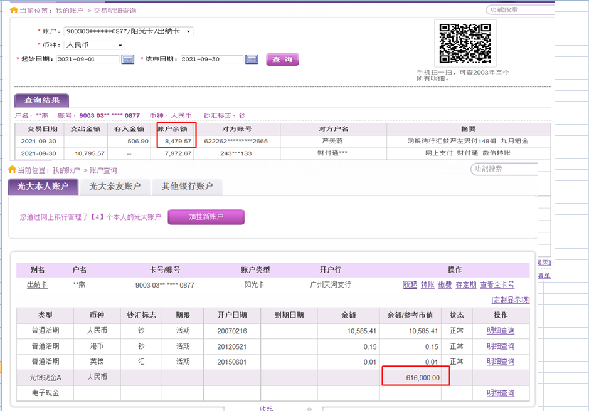
Task: Click the 光银现金A type cell
Action: point(45,378)
